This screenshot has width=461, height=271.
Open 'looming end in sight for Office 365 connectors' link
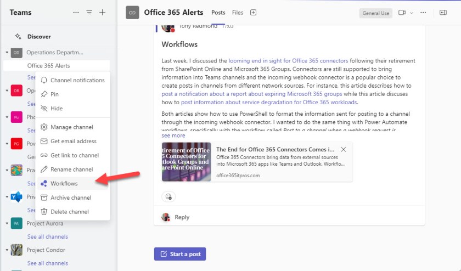[288, 61]
